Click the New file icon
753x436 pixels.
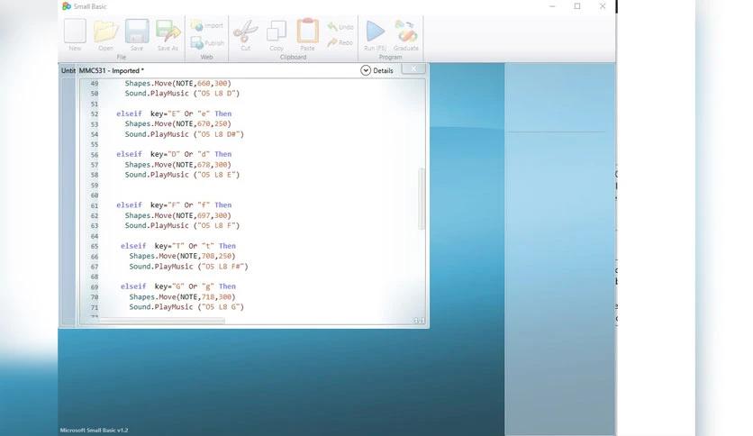click(x=75, y=35)
